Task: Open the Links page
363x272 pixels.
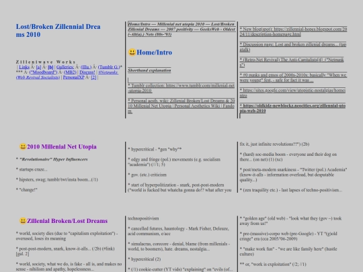Action: point(24,67)
